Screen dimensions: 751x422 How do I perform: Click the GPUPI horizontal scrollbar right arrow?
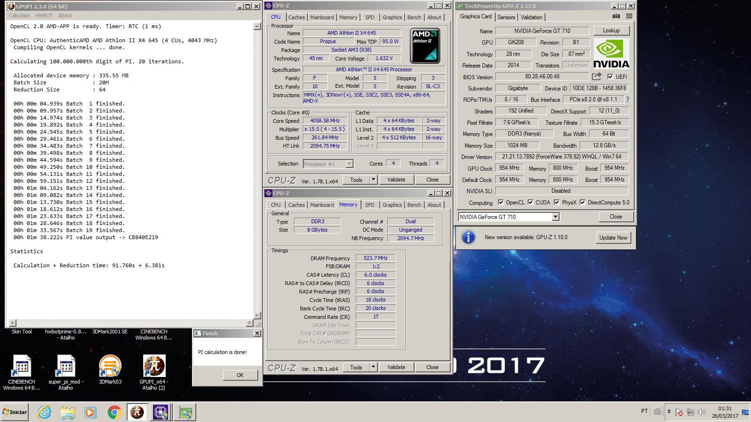tap(250, 323)
